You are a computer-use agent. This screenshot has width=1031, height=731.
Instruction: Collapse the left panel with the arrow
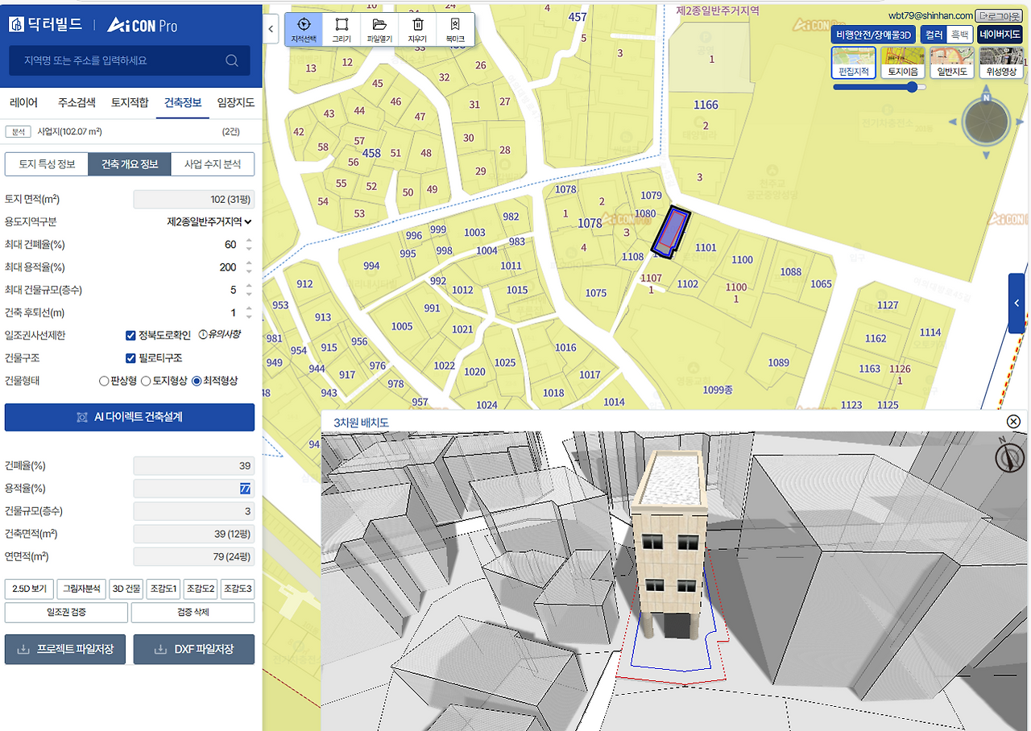271,29
